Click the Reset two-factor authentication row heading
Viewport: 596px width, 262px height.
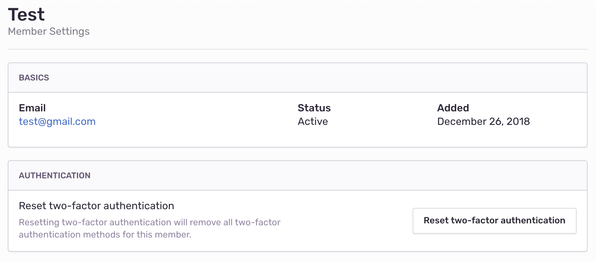tap(97, 206)
